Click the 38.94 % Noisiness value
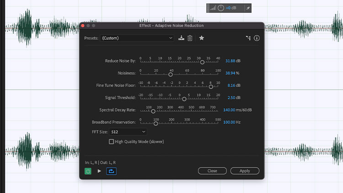 point(230,73)
